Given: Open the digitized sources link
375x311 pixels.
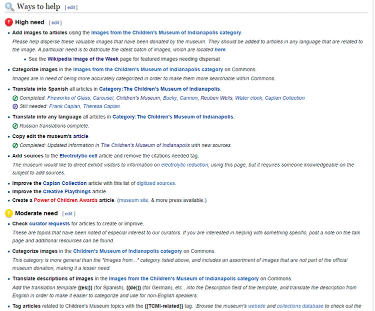Looking at the screenshot, I should pyautogui.click(x=155, y=183).
